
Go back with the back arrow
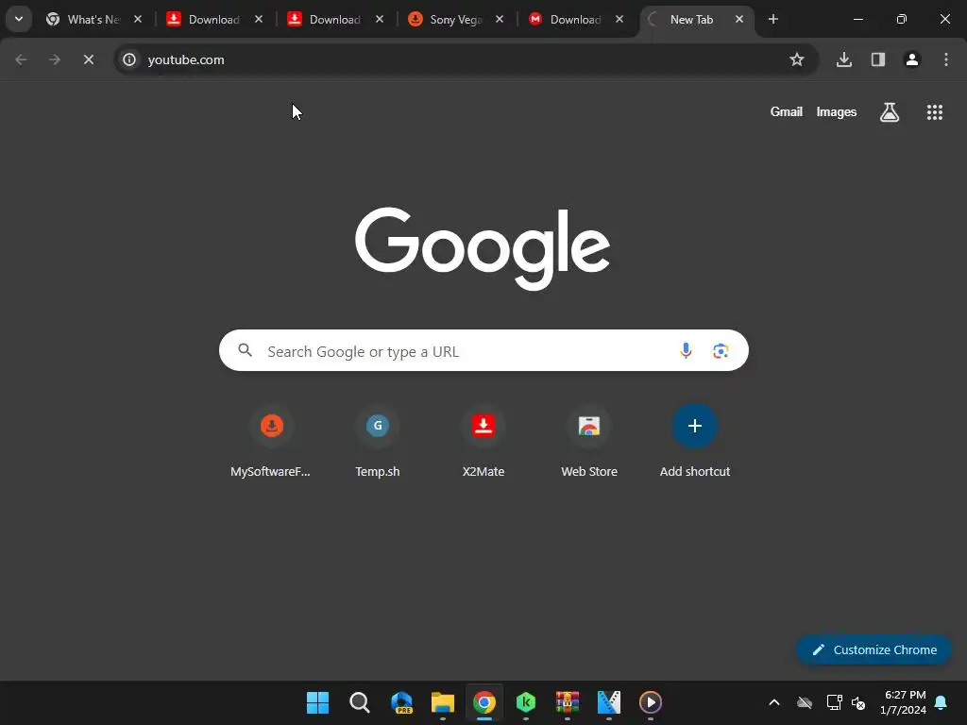point(21,59)
